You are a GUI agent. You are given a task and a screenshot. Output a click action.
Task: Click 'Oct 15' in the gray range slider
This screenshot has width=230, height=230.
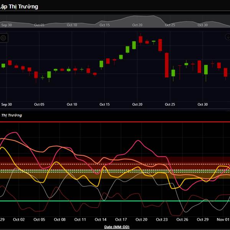click(x=104, y=25)
